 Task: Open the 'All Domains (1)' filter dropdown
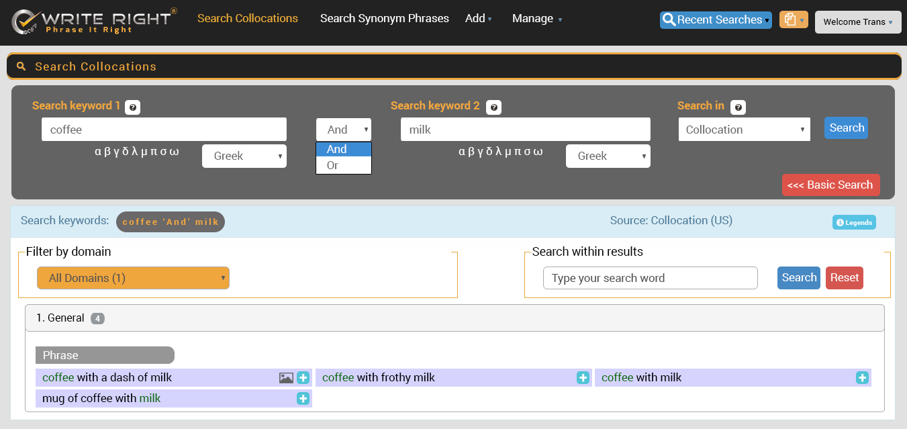[133, 278]
